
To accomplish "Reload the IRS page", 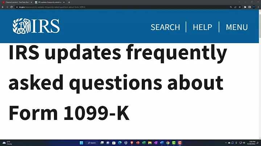I will [12, 7].
